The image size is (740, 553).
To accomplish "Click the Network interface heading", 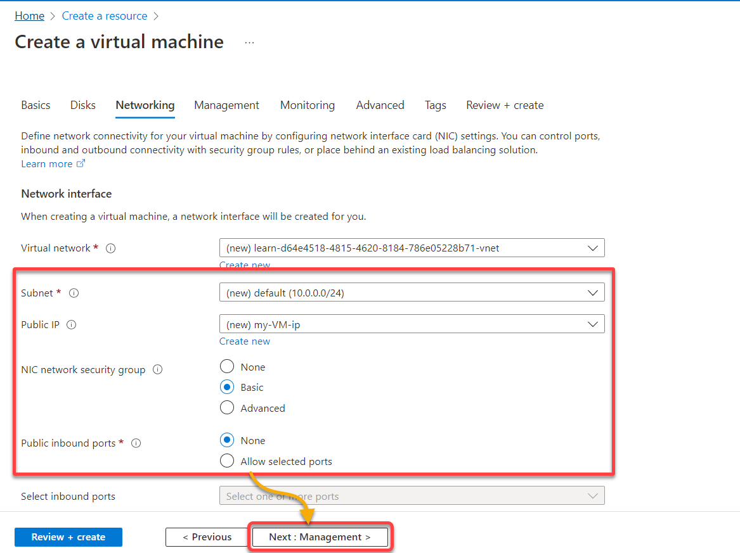I will (x=67, y=194).
